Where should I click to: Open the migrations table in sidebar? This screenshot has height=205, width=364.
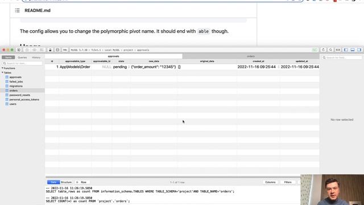tap(16, 86)
